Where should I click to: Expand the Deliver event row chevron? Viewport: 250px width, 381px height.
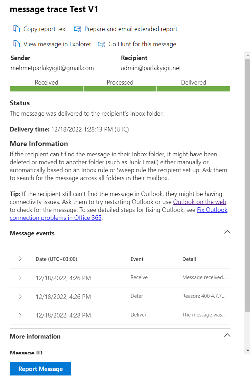20,315
